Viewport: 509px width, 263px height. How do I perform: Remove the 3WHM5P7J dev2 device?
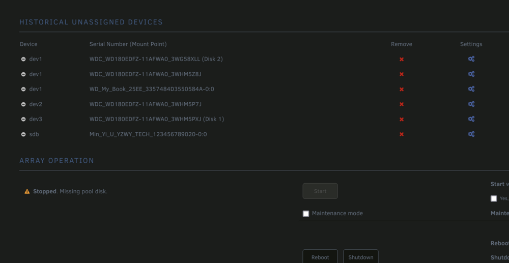pyautogui.click(x=402, y=104)
